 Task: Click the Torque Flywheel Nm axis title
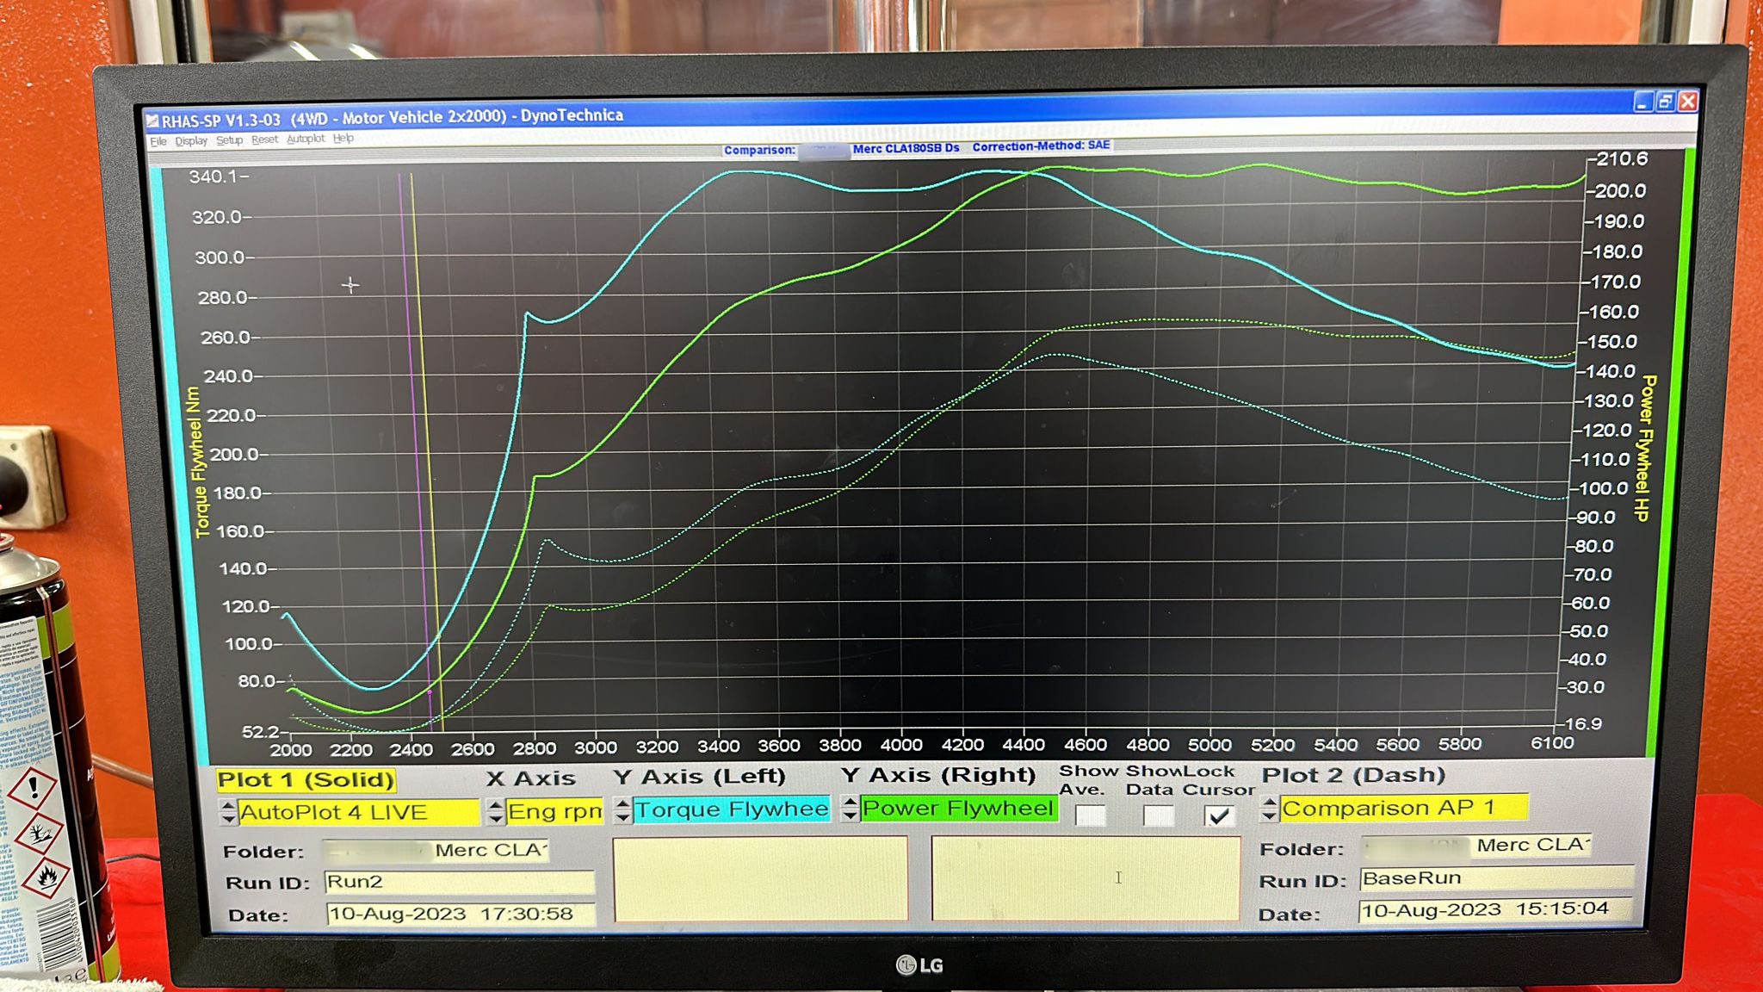coord(198,462)
